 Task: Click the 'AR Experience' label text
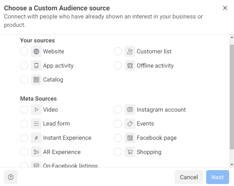pyautogui.click(x=62, y=152)
